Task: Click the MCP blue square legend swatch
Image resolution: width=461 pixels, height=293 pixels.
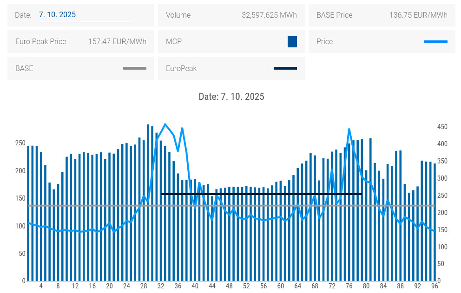Action: point(292,42)
